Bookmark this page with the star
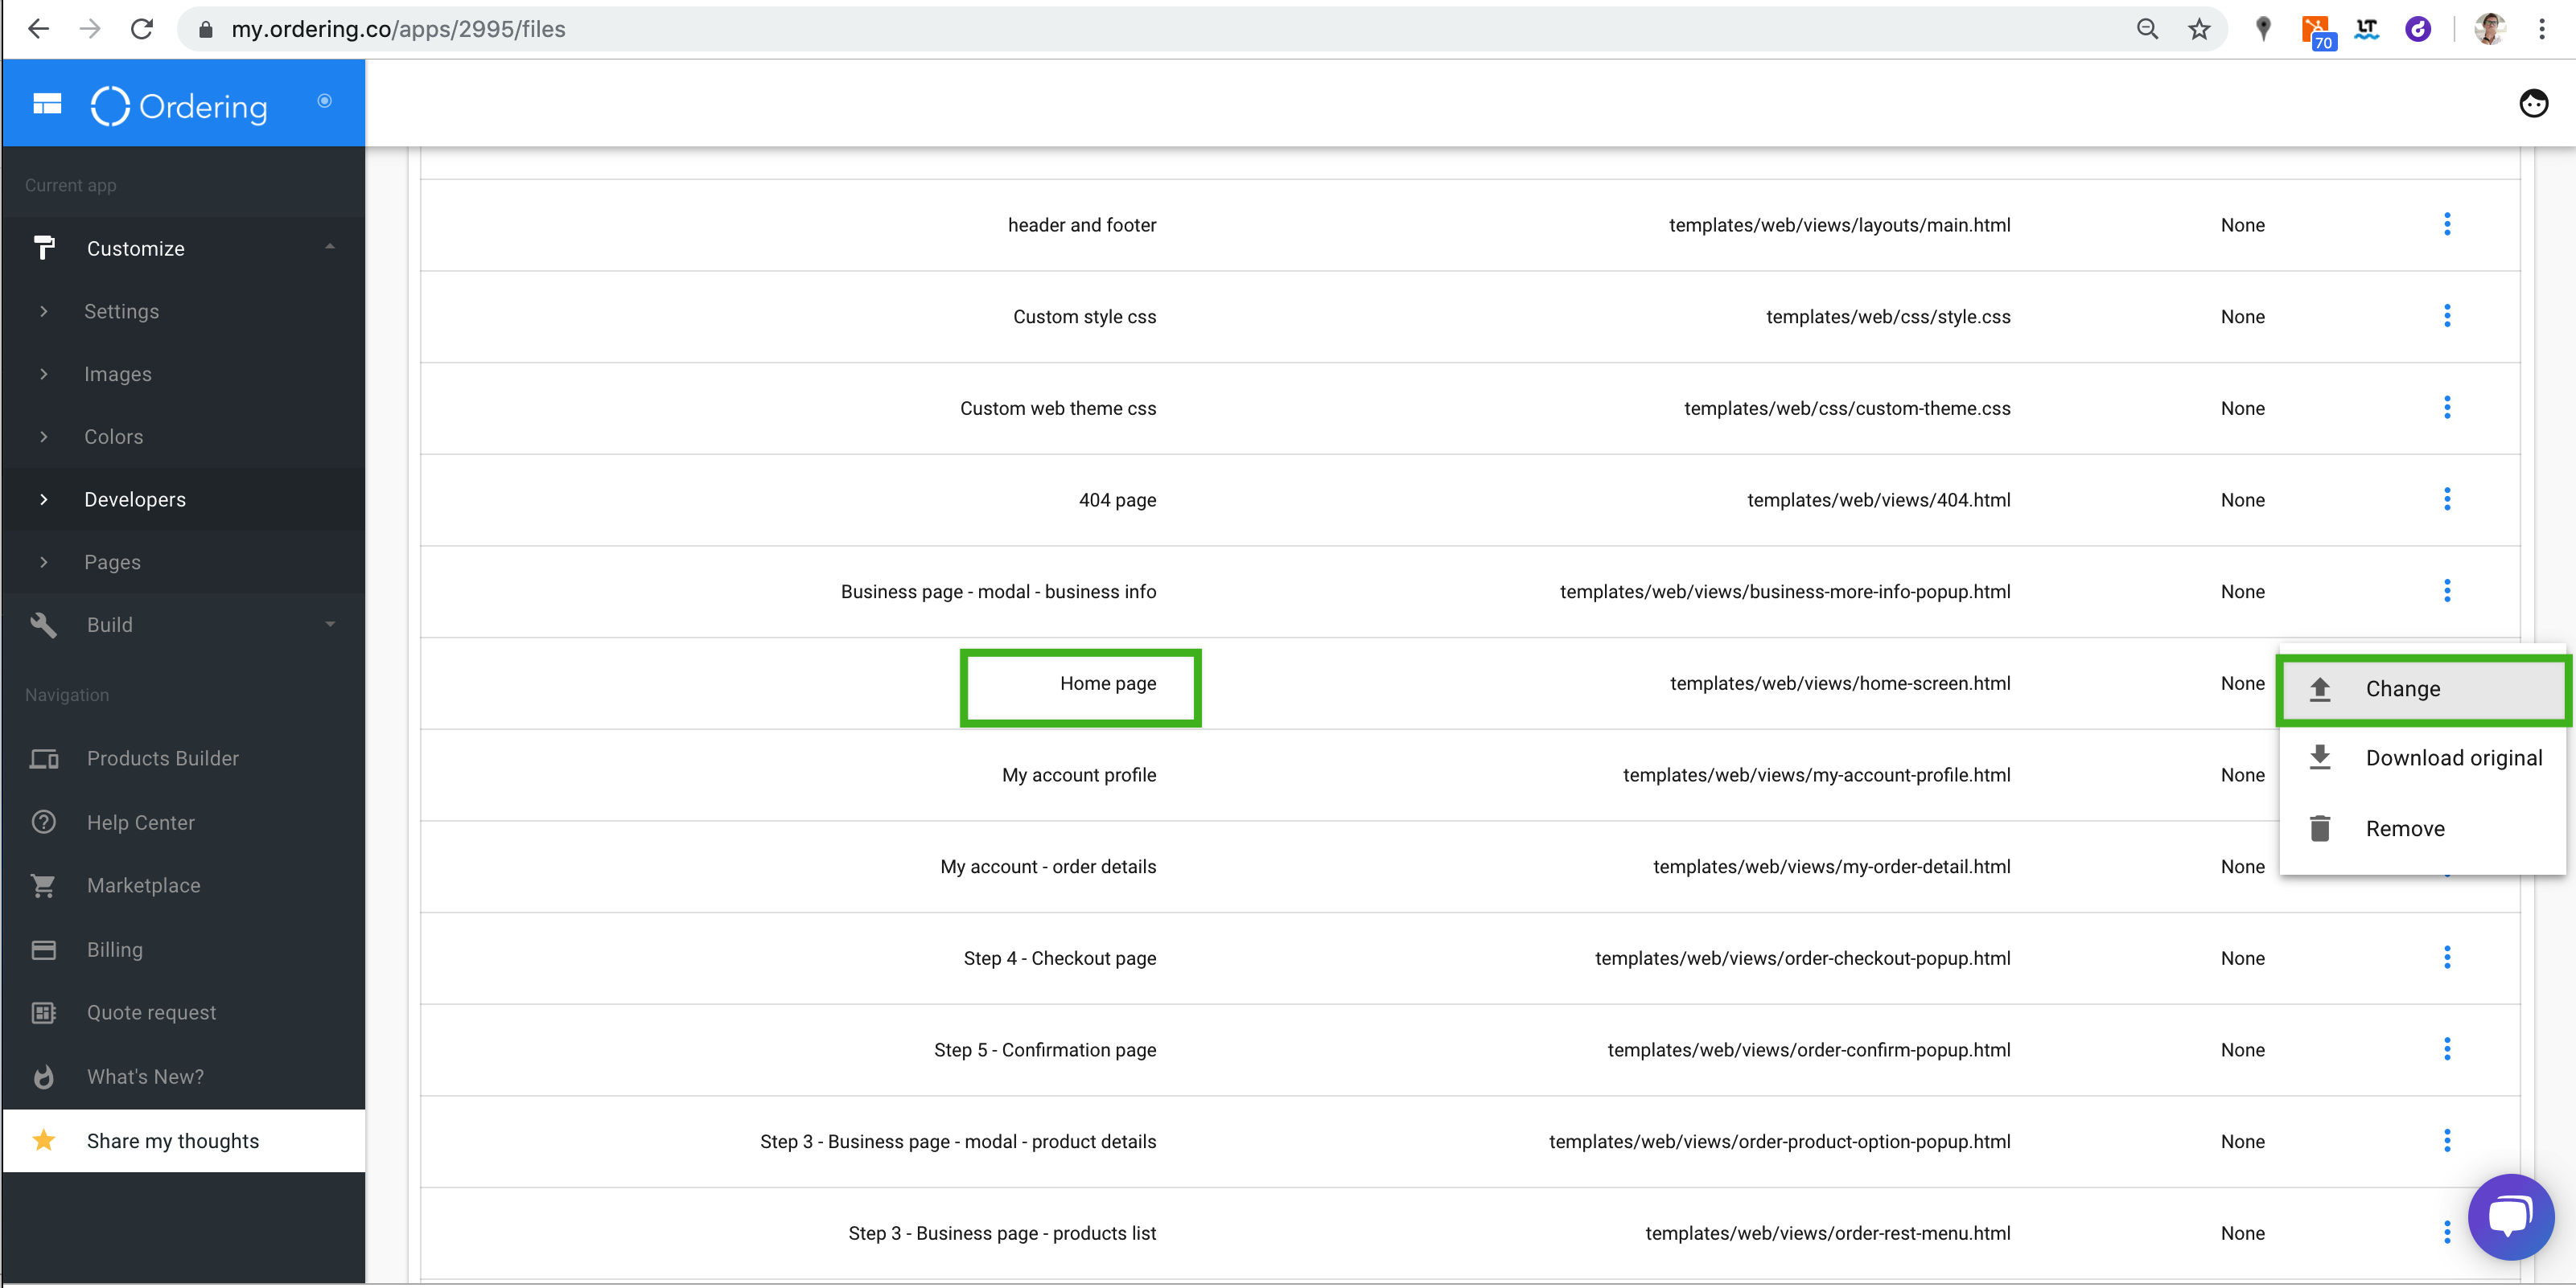Image resolution: width=2576 pixels, height=1288 pixels. [x=2198, y=29]
